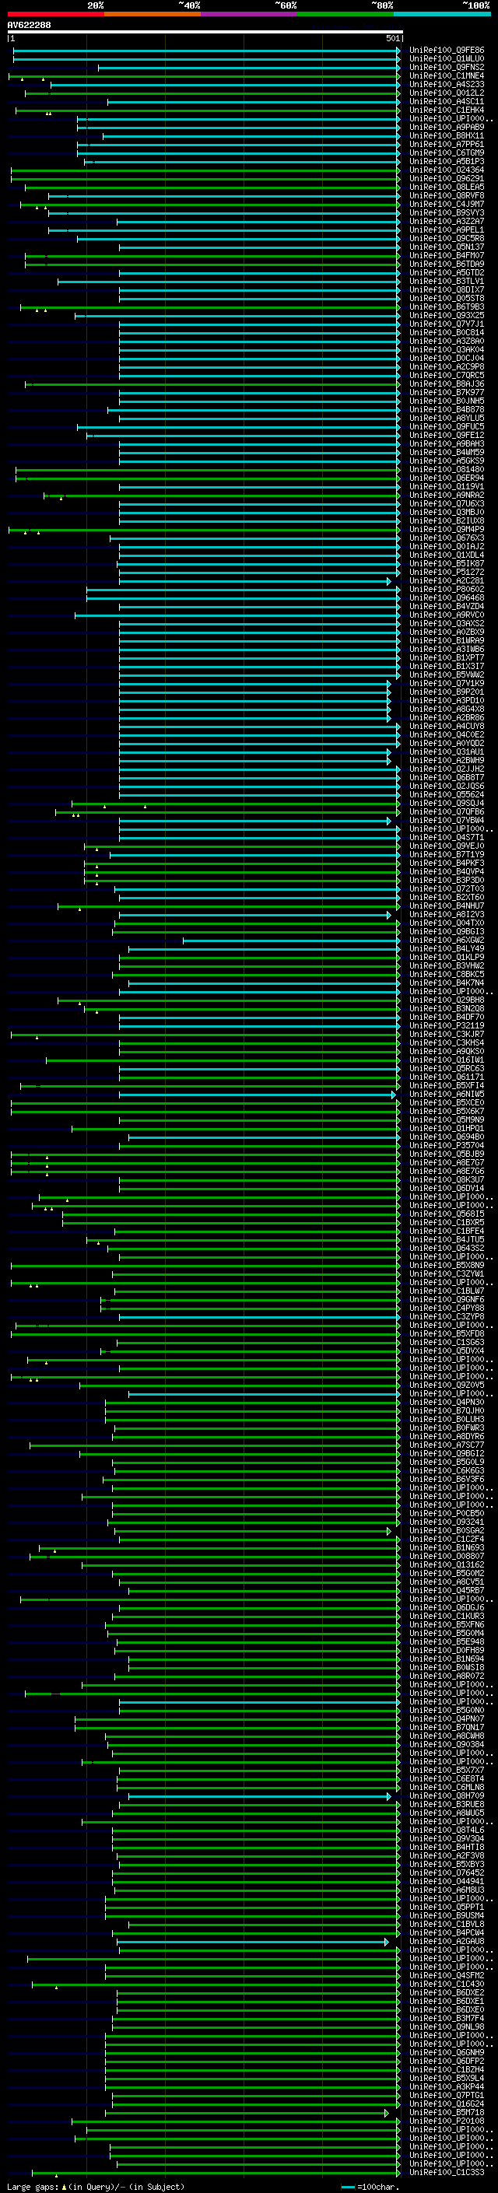Click the green ~80% identity legend segment

345,14
